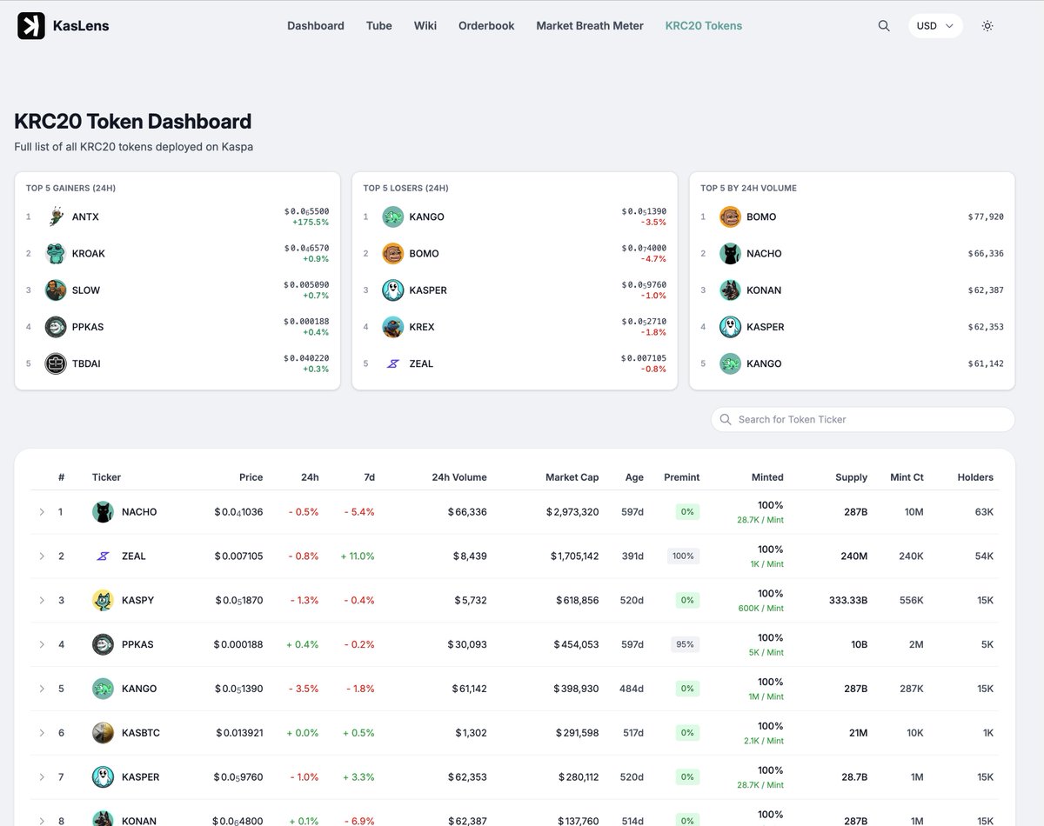Toggle the light/dark theme sun icon
1044x826 pixels.
pos(987,26)
